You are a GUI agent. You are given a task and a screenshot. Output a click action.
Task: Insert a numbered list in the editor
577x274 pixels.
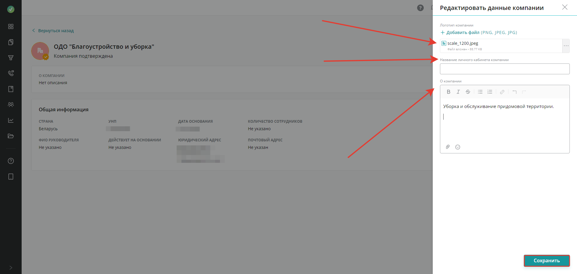click(490, 92)
